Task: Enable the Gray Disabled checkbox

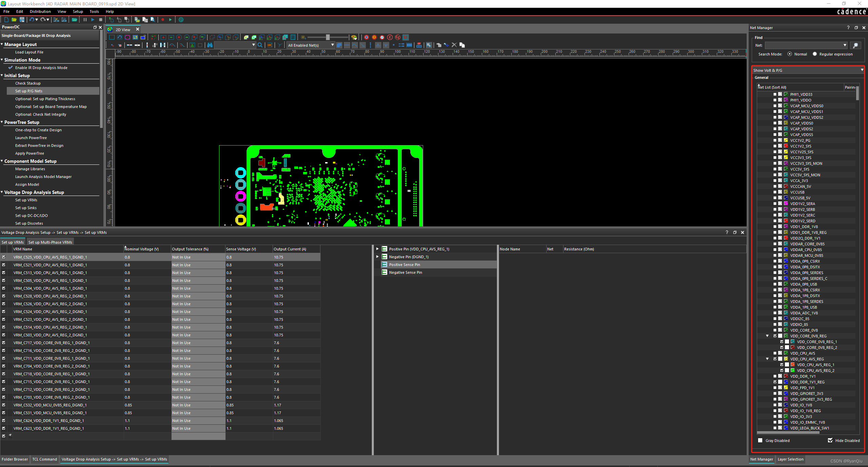Action: pyautogui.click(x=761, y=440)
